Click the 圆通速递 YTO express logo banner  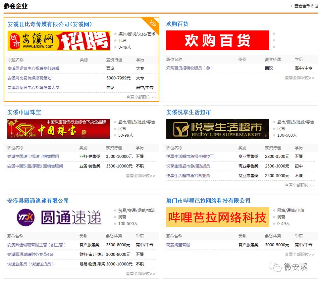(x=59, y=217)
